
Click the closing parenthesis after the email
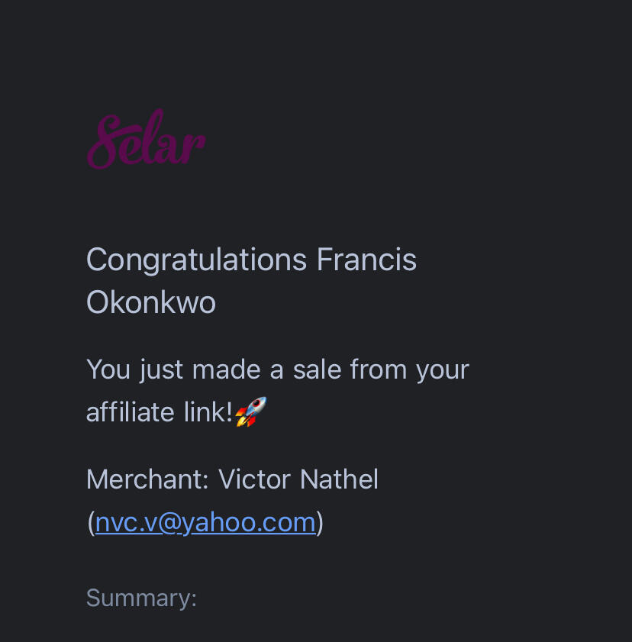pos(321,524)
